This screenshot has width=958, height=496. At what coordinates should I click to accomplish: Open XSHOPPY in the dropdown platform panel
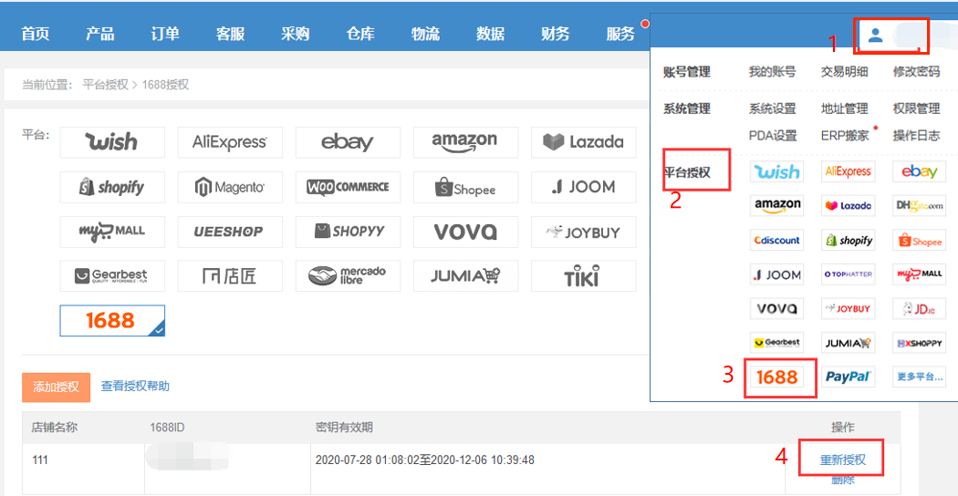(919, 343)
